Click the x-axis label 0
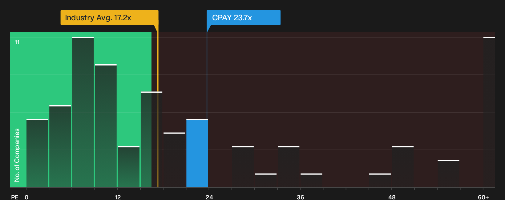 (x=26, y=197)
